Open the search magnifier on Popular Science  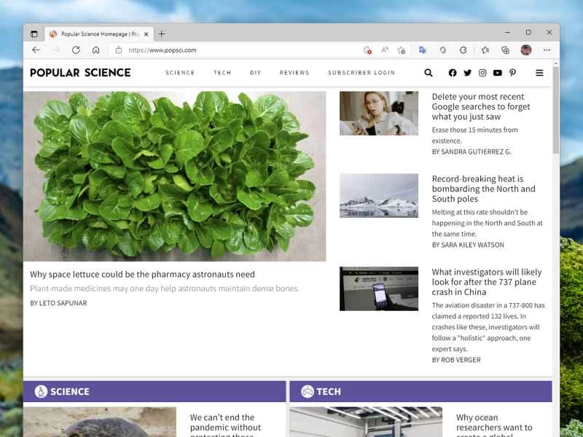429,73
